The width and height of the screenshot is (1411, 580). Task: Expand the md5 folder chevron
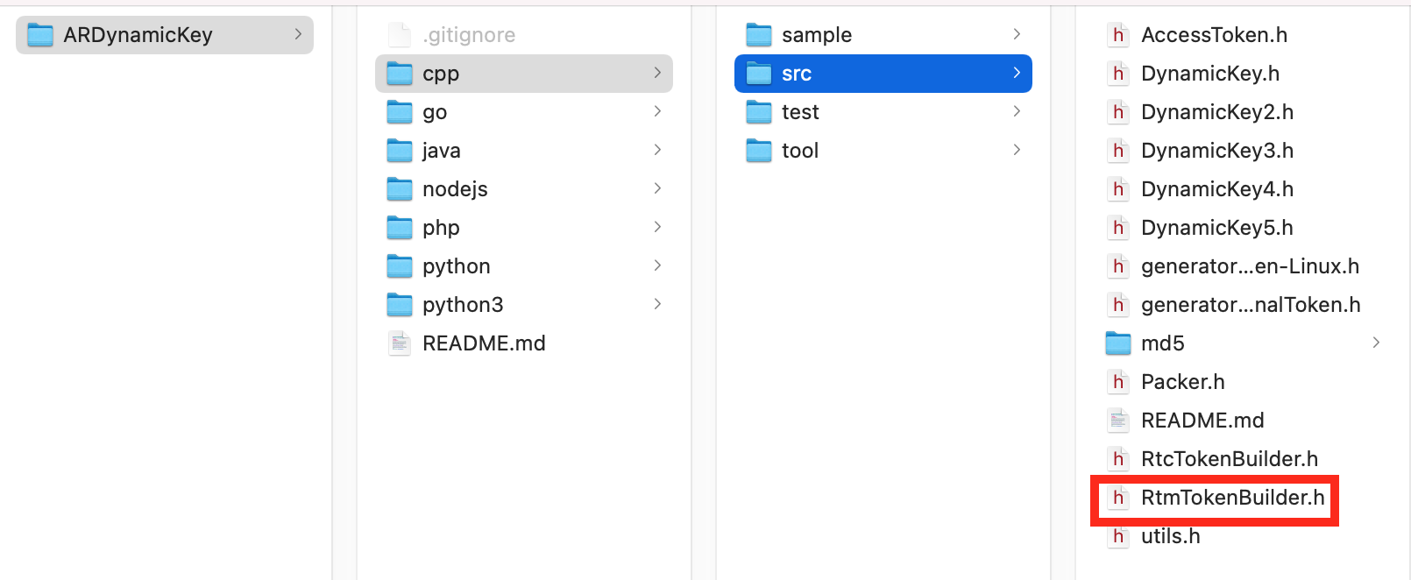(1376, 343)
